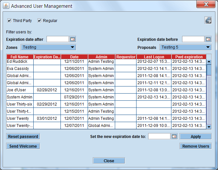Click the Apply button

196,136
